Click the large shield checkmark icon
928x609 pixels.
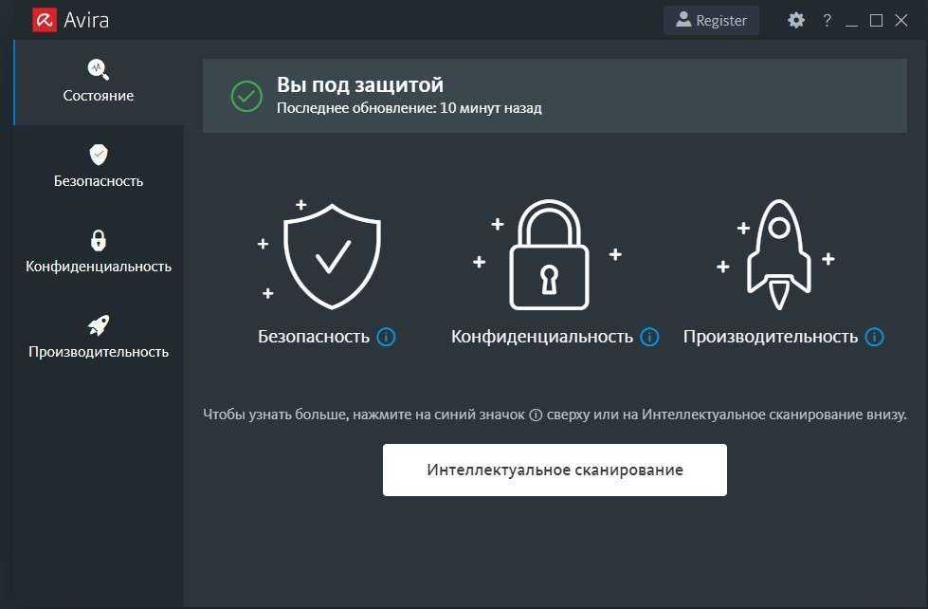[332, 256]
